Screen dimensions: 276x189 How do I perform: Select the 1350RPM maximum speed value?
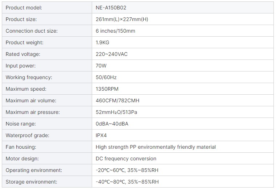click(x=107, y=89)
